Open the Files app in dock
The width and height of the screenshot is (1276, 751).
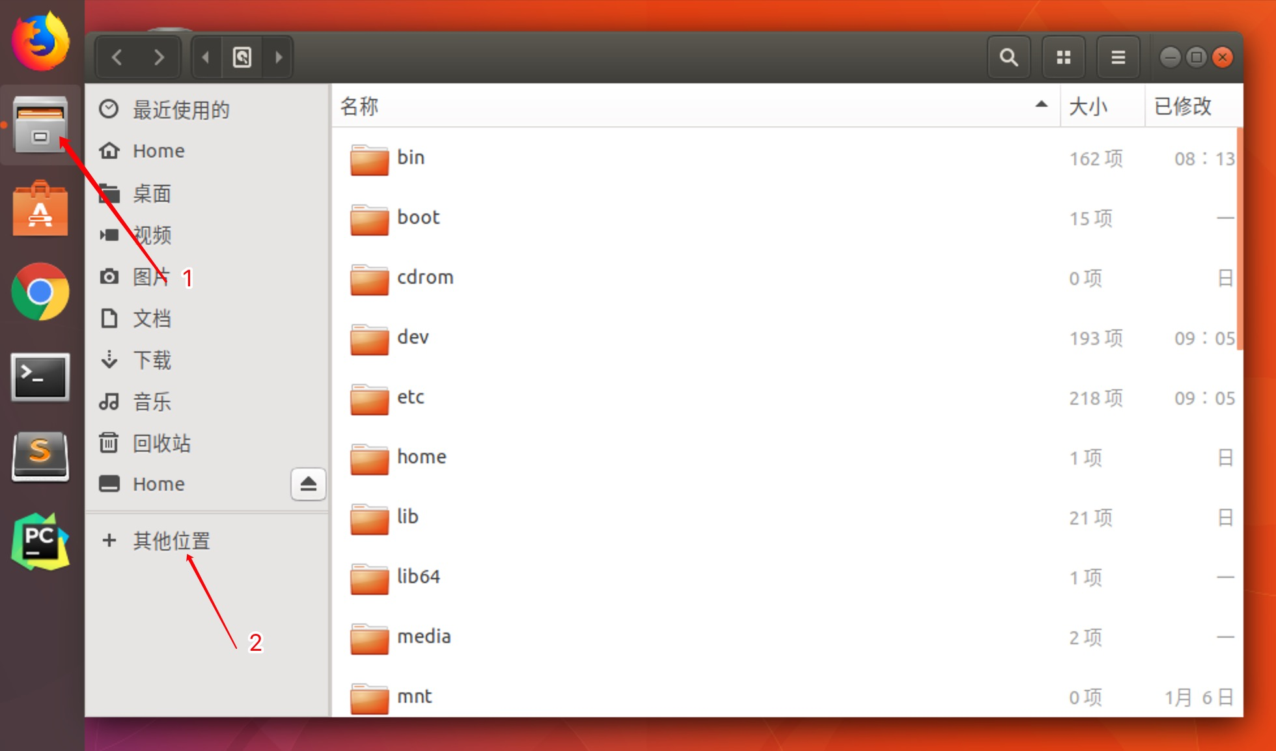click(x=40, y=124)
